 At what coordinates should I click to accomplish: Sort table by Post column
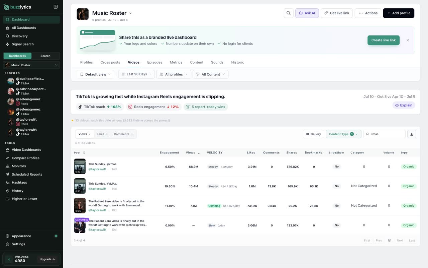[80, 153]
